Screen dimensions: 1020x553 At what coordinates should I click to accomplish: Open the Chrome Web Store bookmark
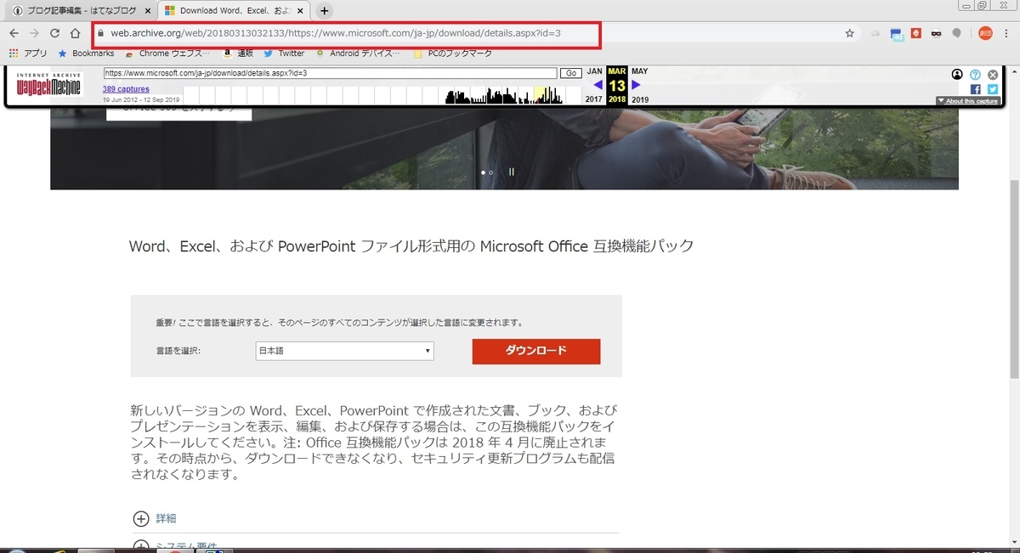(167, 53)
